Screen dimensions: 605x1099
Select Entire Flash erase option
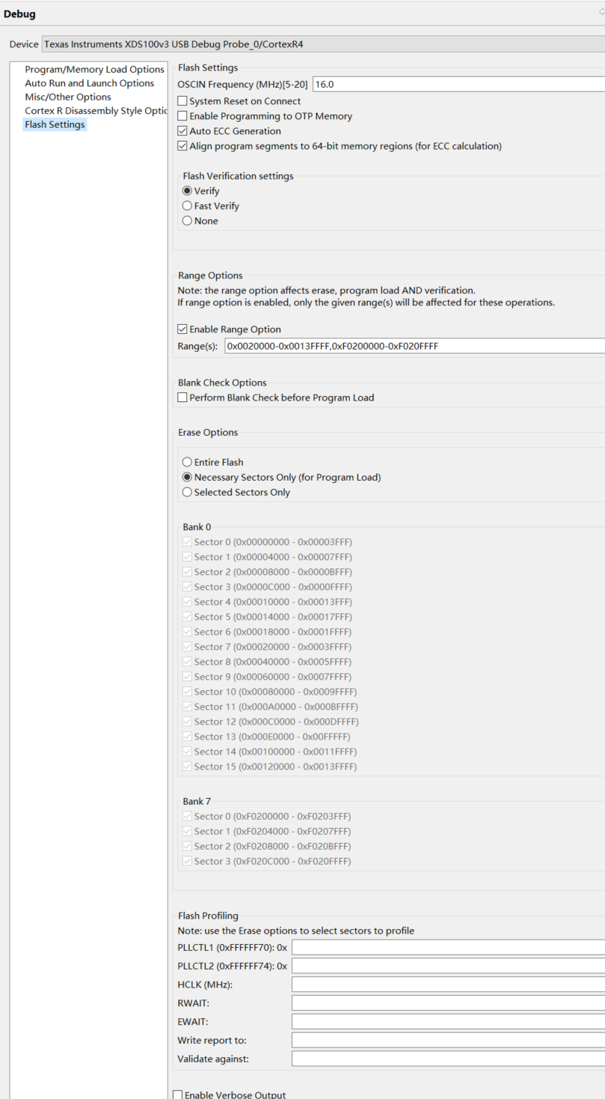tap(188, 463)
